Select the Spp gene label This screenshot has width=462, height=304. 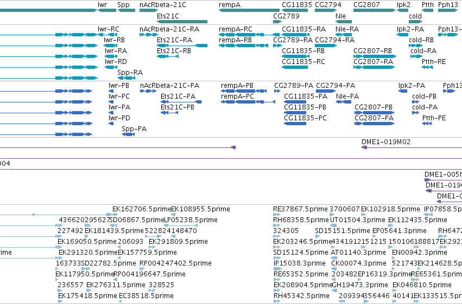click(123, 5)
